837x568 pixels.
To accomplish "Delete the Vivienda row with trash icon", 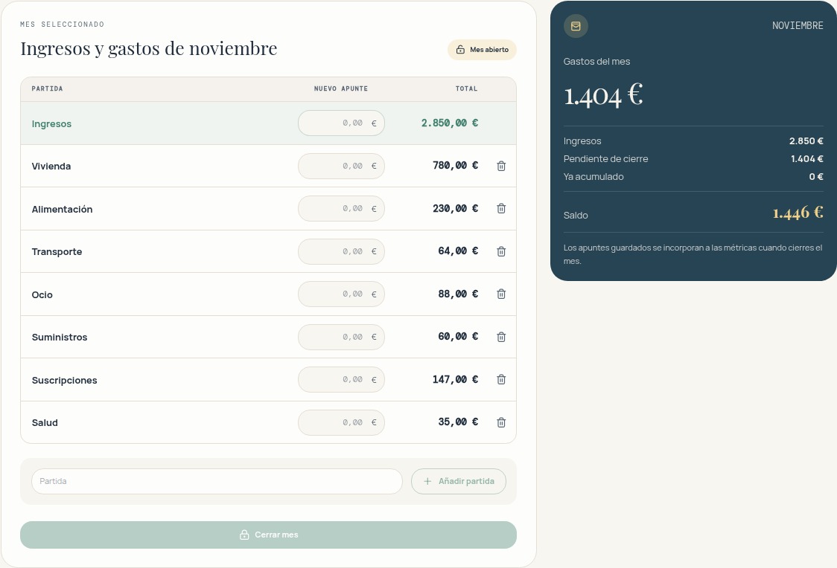I will 501,166.
